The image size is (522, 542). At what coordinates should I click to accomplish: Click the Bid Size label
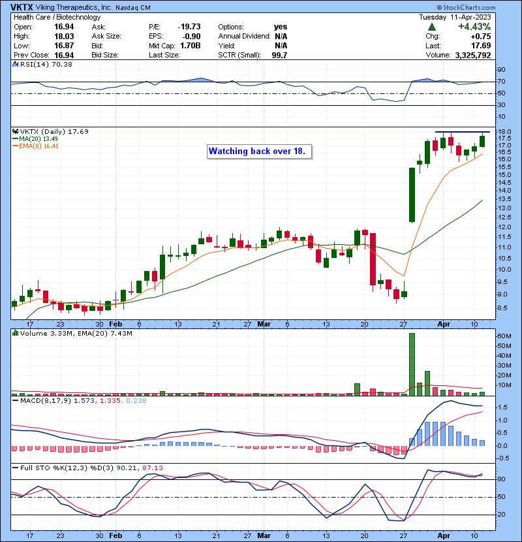tap(105, 56)
